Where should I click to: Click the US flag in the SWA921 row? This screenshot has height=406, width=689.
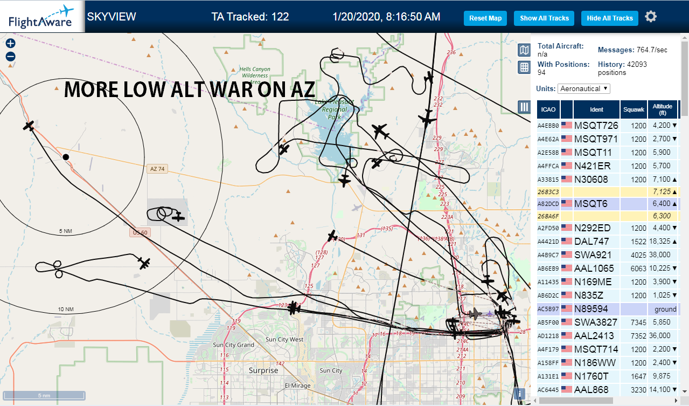tap(566, 254)
